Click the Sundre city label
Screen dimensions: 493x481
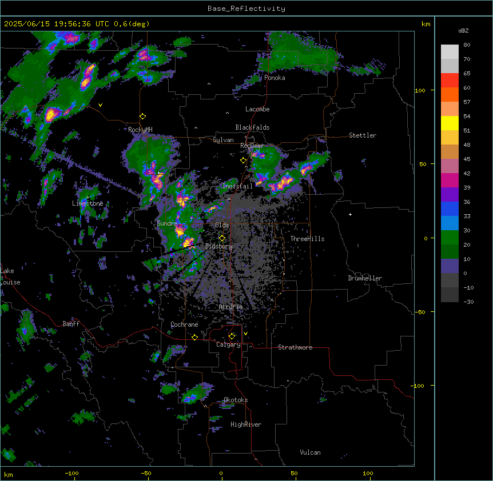pyautogui.click(x=167, y=223)
